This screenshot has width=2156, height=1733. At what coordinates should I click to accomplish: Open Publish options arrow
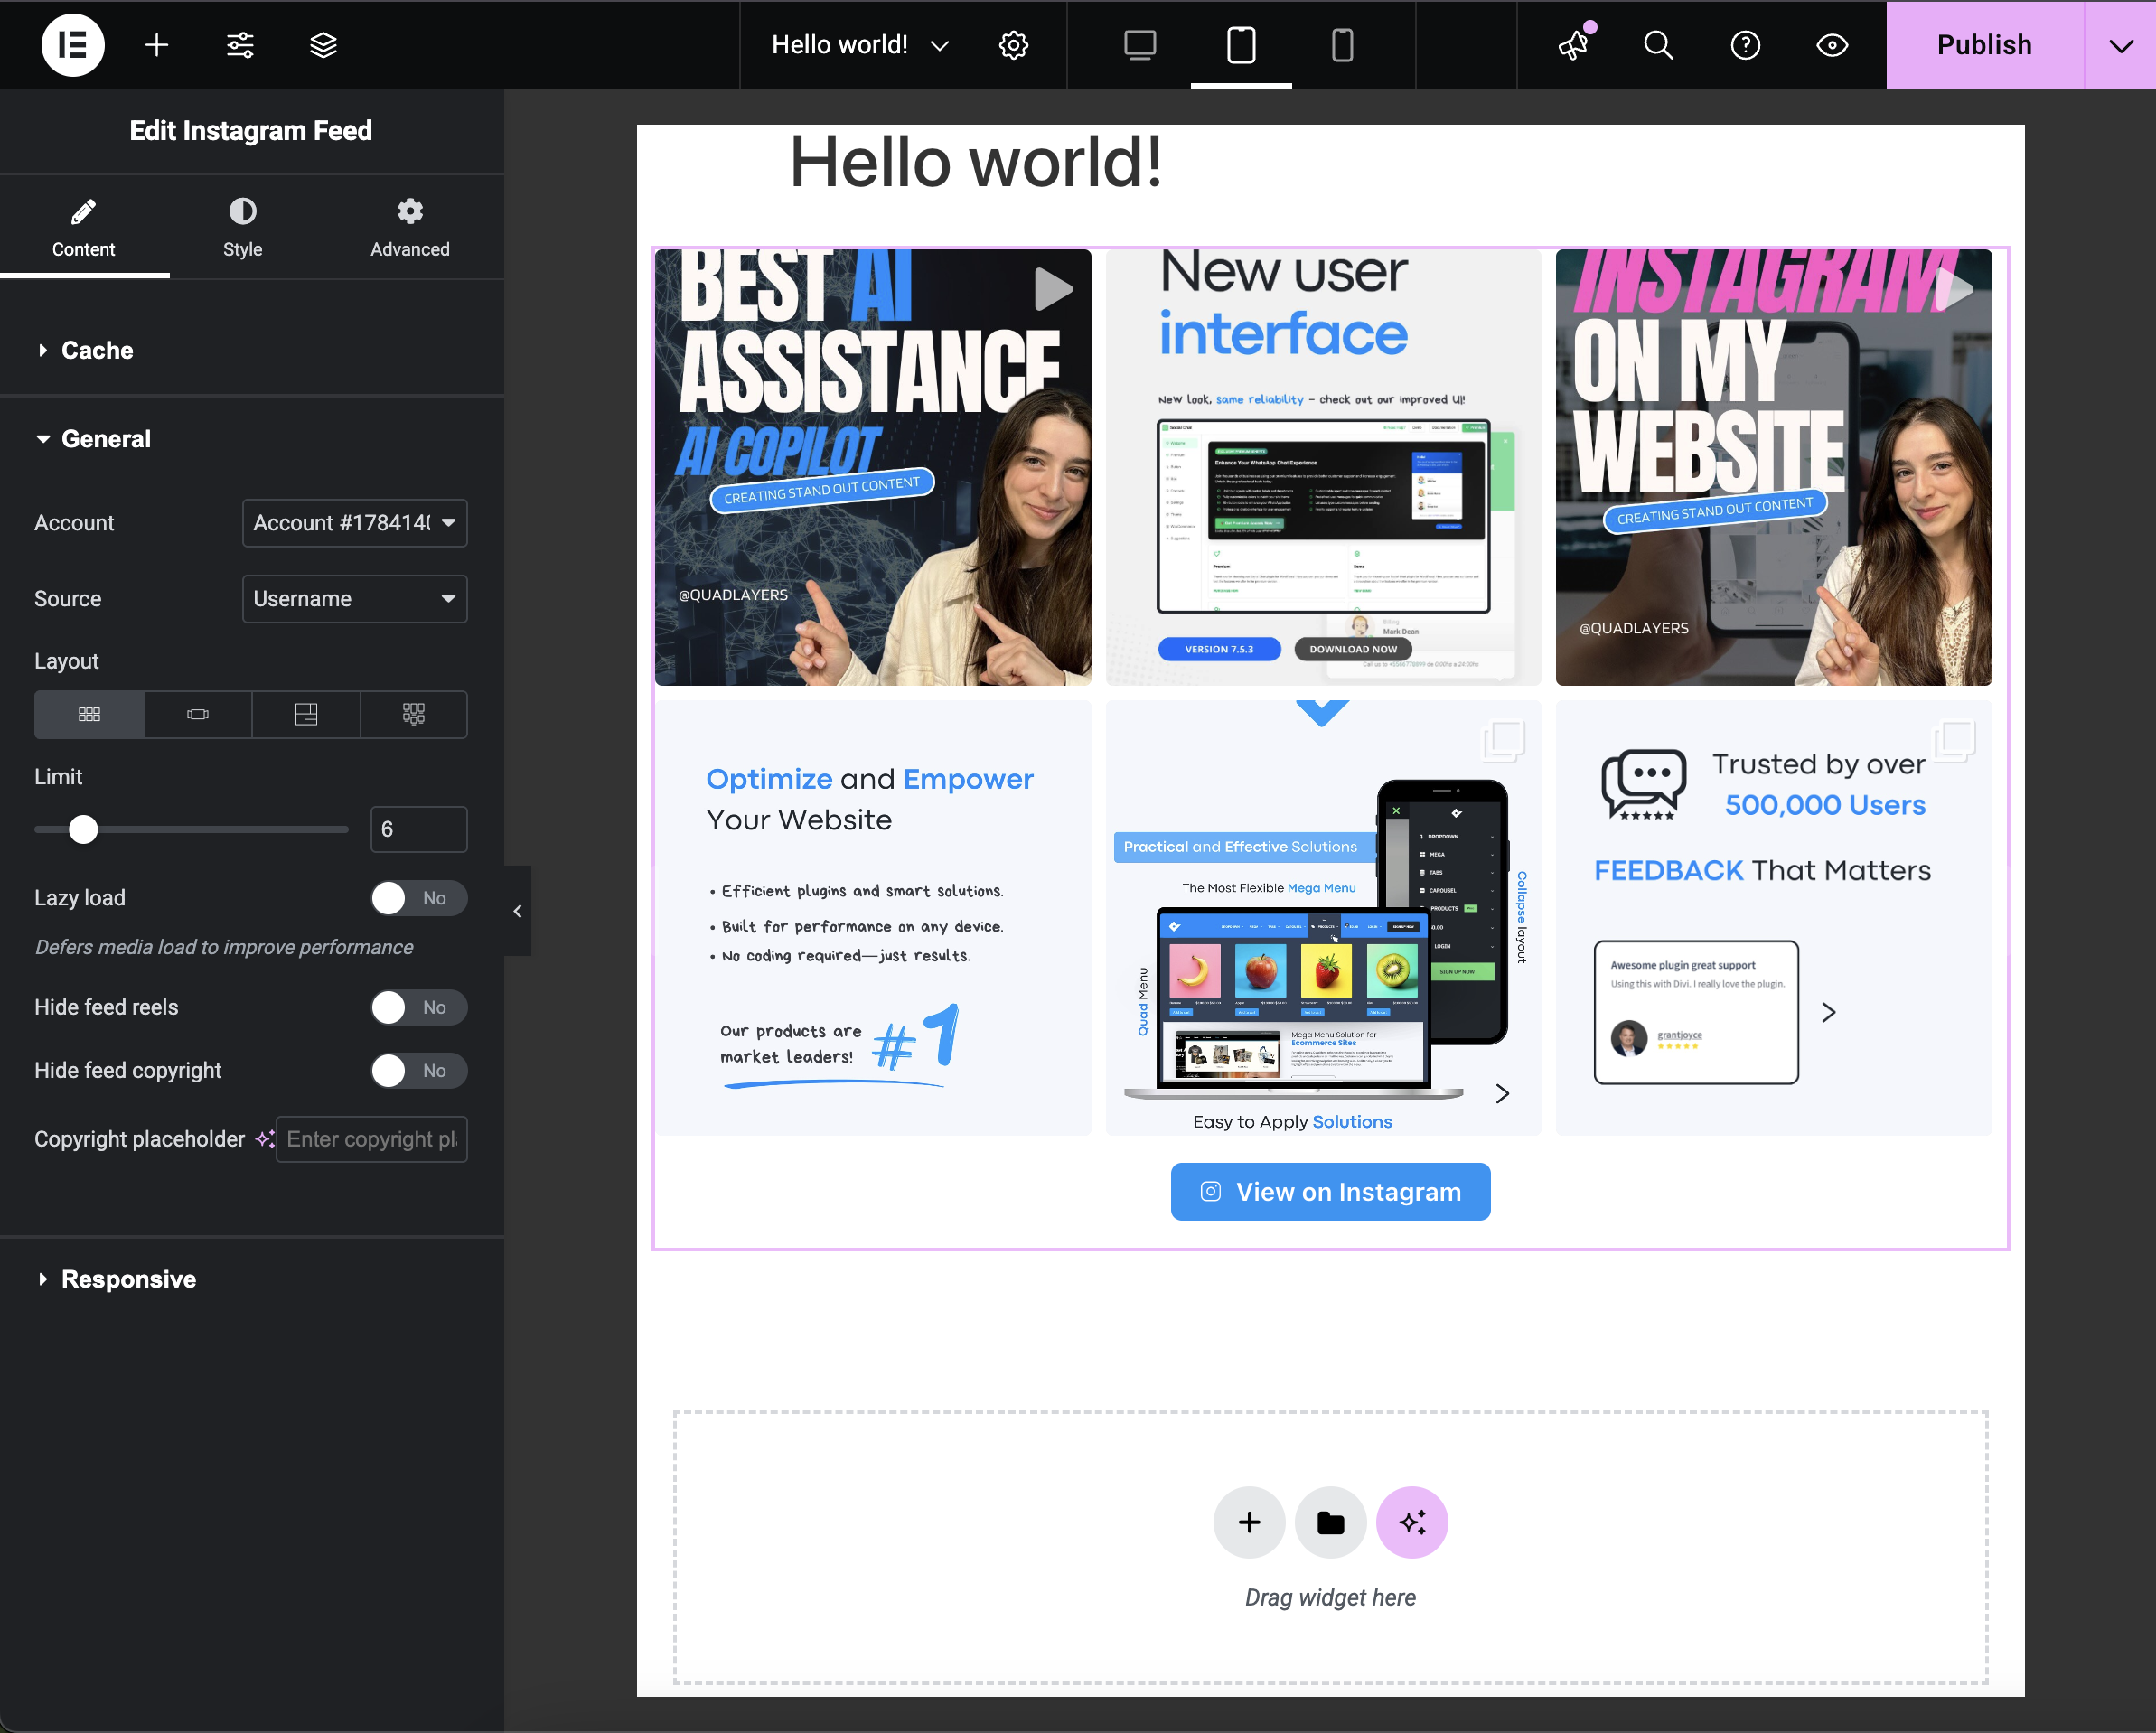(2120, 45)
